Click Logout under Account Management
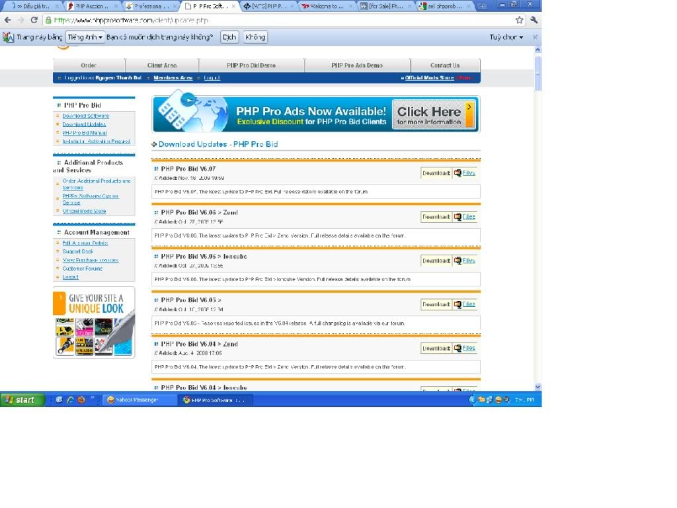 tap(70, 277)
